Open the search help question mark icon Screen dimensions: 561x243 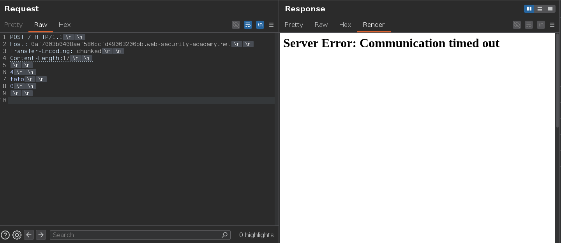(5, 235)
